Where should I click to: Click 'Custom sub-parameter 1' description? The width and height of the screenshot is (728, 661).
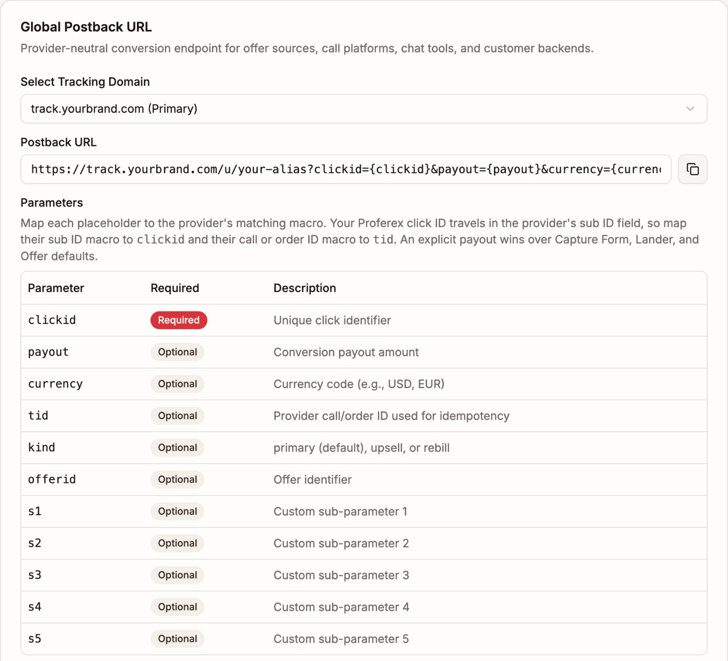point(340,512)
